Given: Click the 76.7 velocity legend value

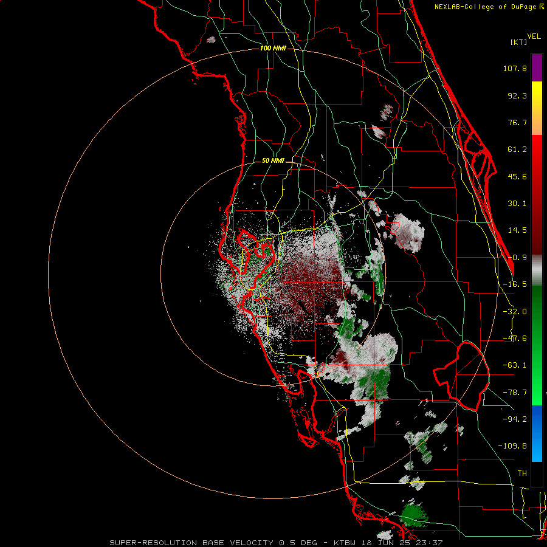Looking at the screenshot, I should click(x=517, y=122).
